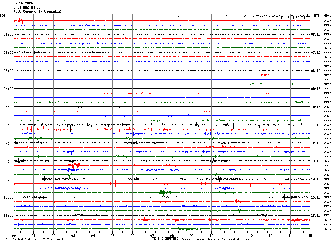Click the large red burst on the 08:00 block trace
332x243 pixels.
(x=74, y=165)
